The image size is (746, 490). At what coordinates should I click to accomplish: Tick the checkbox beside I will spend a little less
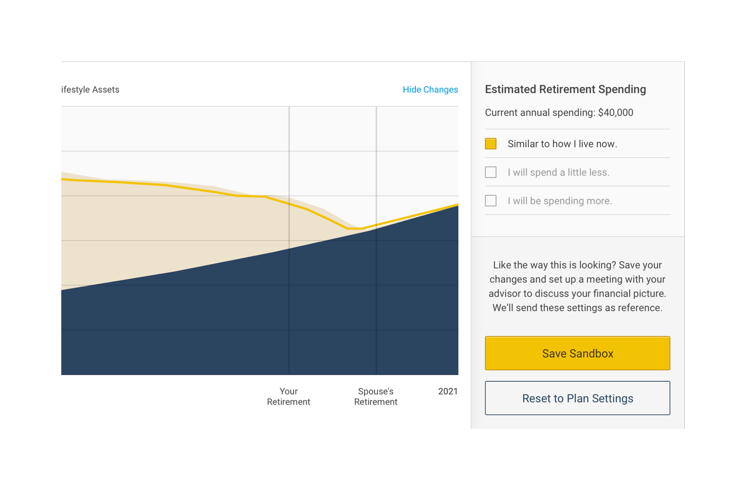click(x=491, y=172)
